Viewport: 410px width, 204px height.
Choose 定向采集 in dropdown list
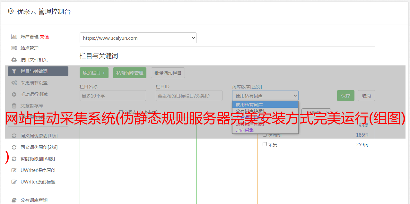(x=265, y=130)
